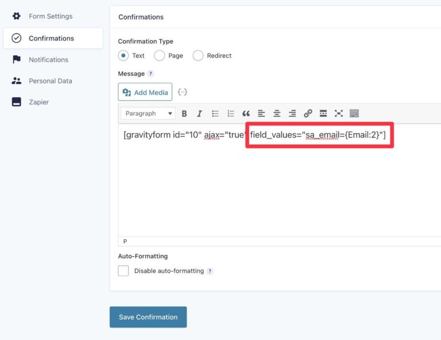Image resolution: width=441 pixels, height=340 pixels.
Task: Insert a numbered list
Action: coord(231,114)
